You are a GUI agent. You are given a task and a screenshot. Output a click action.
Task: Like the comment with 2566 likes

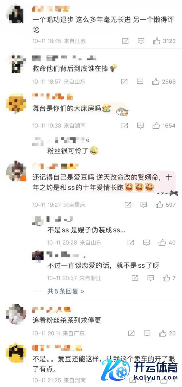pyautogui.click(x=164, y=82)
